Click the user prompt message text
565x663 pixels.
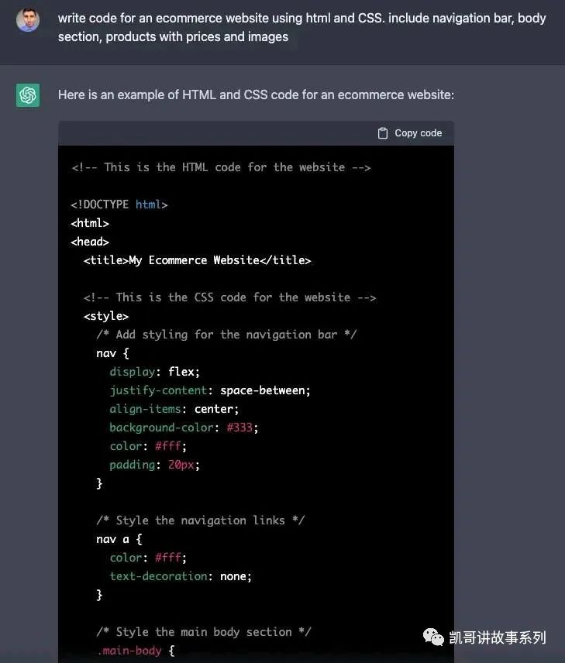point(301,27)
